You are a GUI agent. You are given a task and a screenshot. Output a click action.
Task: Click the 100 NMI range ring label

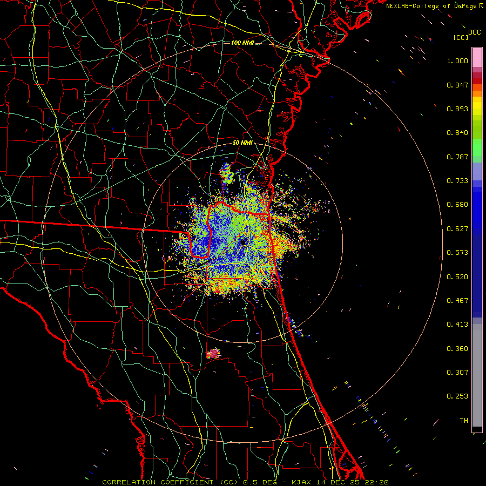coord(242,43)
